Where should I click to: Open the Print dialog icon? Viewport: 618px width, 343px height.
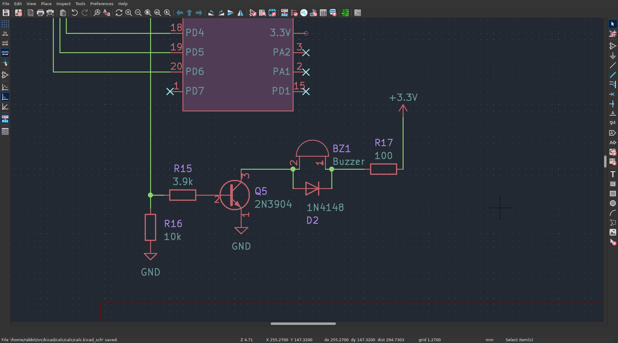tap(40, 13)
